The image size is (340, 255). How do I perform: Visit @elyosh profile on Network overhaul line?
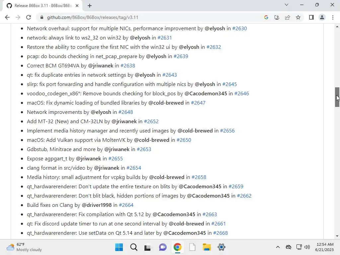(215, 29)
